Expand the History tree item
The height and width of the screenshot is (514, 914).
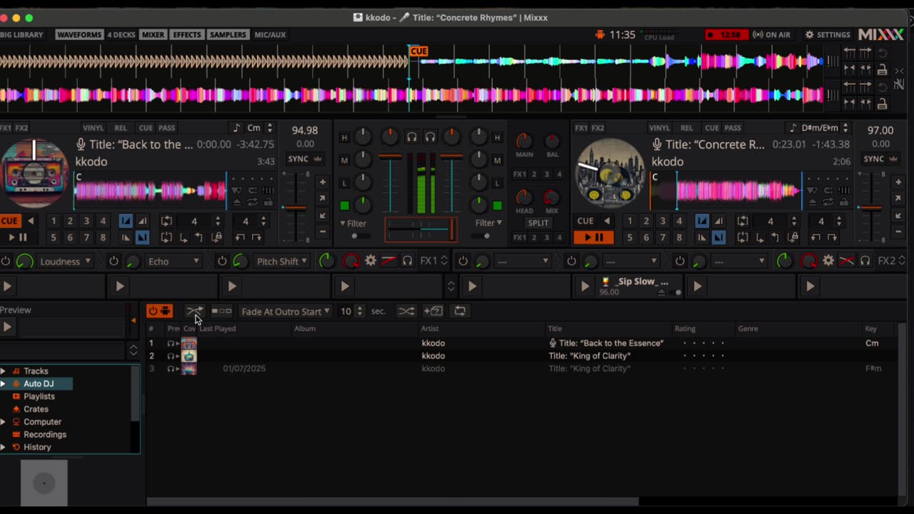tap(3, 448)
